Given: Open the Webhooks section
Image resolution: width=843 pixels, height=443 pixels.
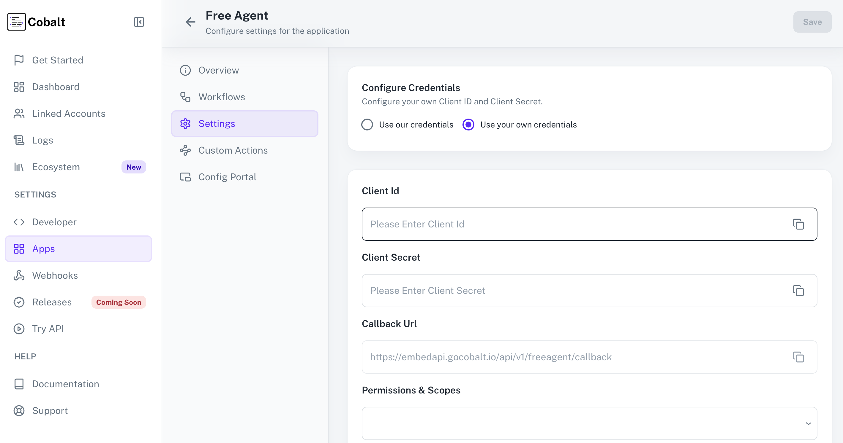Looking at the screenshot, I should tap(55, 275).
